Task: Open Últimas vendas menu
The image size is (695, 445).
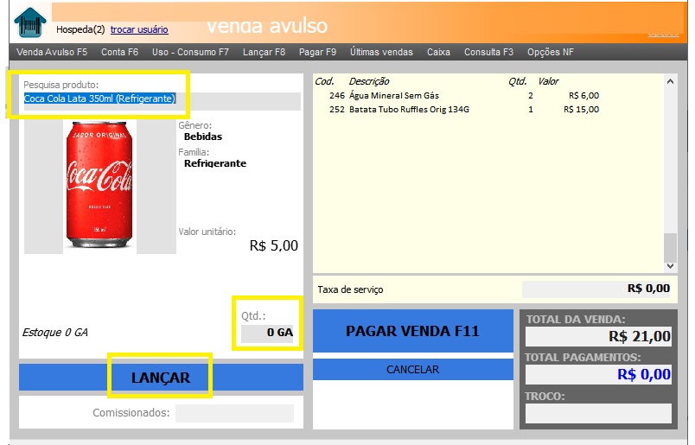Action: pos(381,52)
